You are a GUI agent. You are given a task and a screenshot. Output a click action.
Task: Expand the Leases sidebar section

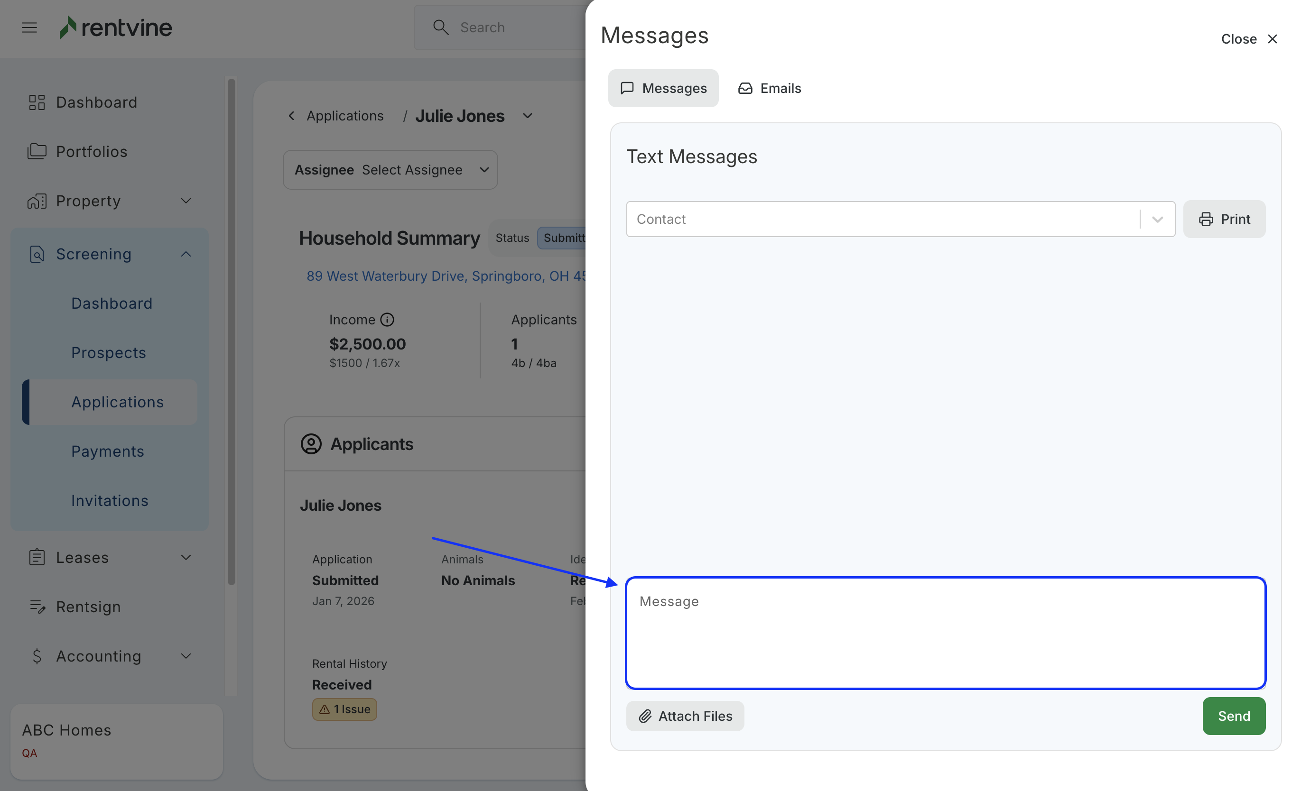[186, 558]
